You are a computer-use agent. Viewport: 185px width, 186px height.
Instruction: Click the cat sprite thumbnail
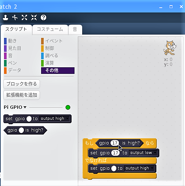point(170,48)
